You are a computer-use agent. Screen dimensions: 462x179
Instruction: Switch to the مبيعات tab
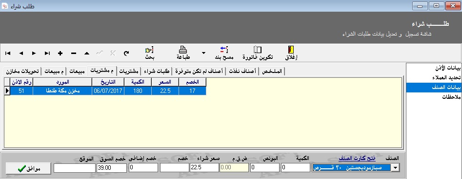tap(78, 72)
